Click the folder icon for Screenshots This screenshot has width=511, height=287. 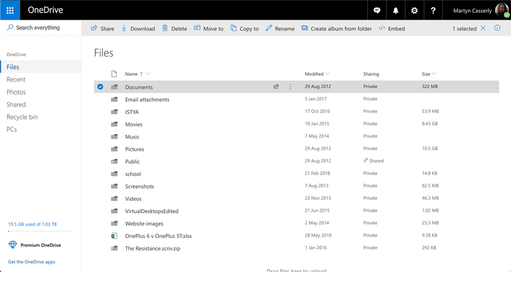coord(114,186)
